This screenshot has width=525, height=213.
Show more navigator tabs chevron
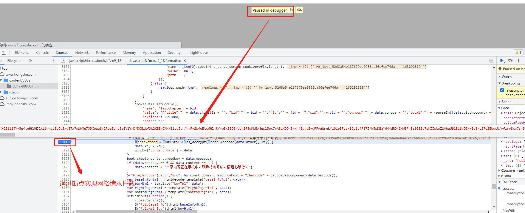click(30, 60)
